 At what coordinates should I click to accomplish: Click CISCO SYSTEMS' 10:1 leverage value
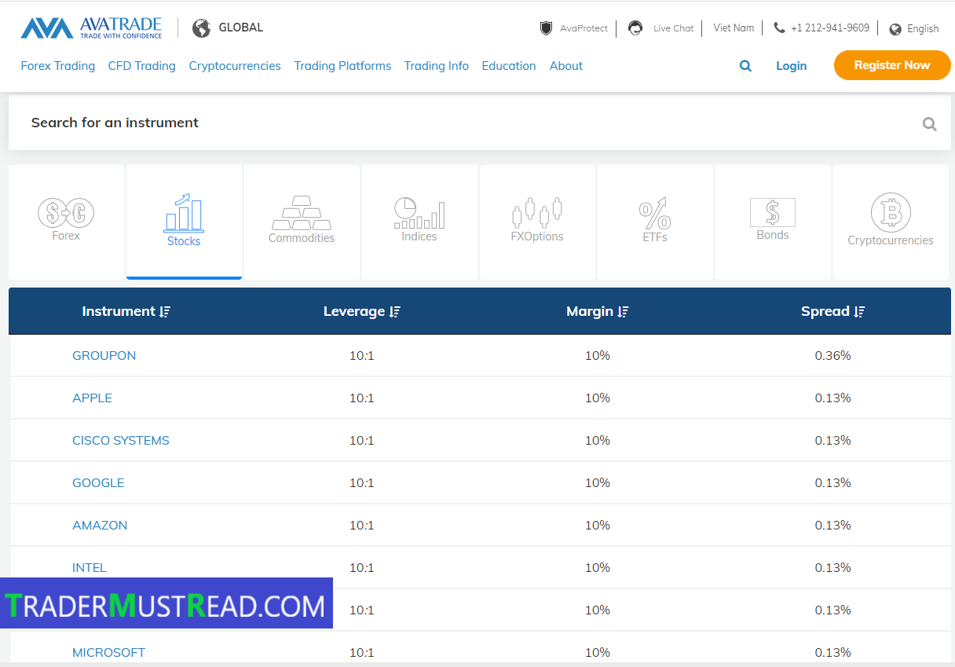362,441
